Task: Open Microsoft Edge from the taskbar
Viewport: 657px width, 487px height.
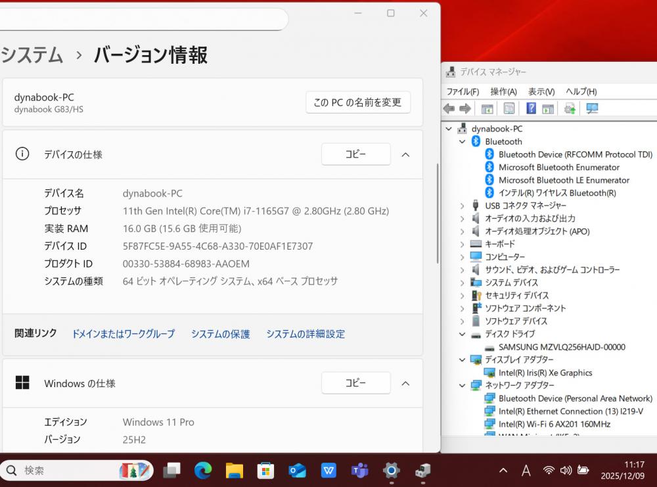Action: click(203, 470)
